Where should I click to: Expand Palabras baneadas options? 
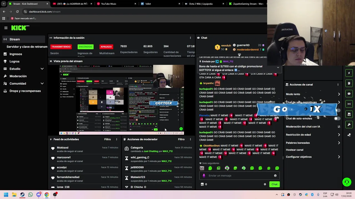(x=339, y=143)
